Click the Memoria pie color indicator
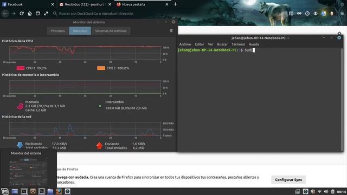 point(20,106)
